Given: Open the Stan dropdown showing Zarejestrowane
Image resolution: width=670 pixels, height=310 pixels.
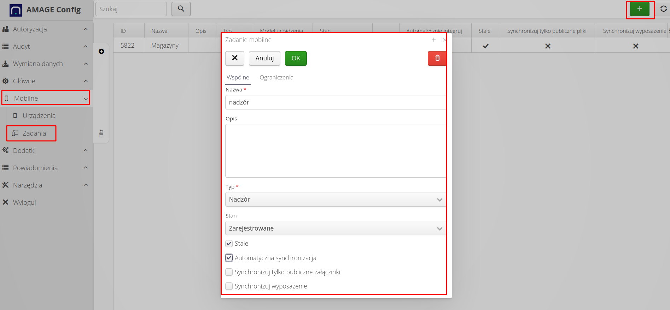Looking at the screenshot, I should (335, 228).
